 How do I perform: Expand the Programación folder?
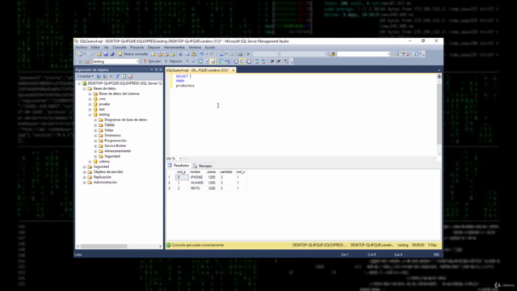coord(95,141)
